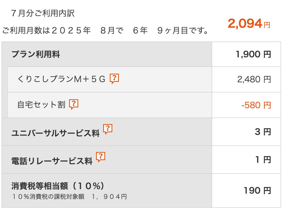Select the プラン利用料 row header
The height and width of the screenshot is (210, 282).
[x=36, y=54]
